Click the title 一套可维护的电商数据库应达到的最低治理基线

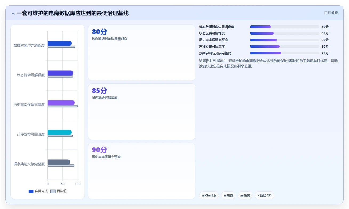click(73, 13)
